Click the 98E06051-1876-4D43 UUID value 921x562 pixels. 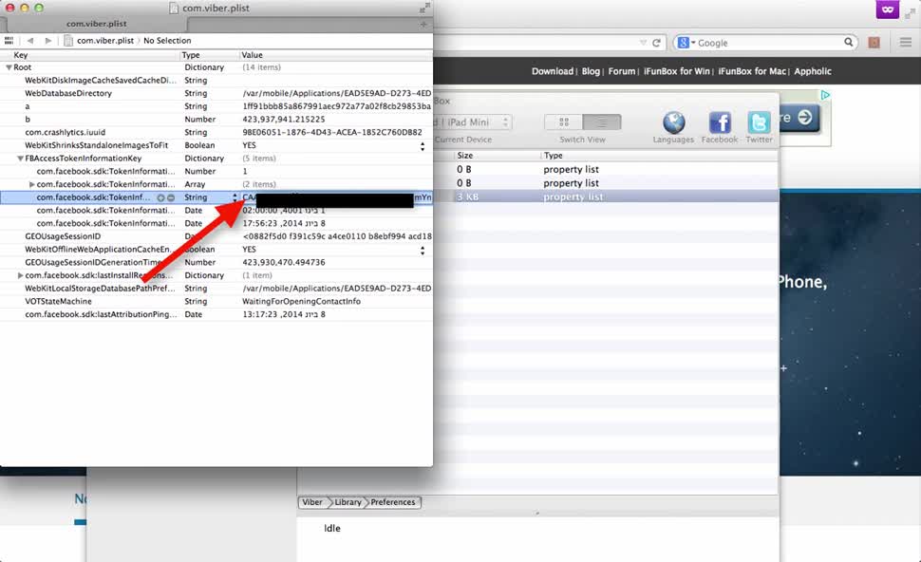click(332, 133)
